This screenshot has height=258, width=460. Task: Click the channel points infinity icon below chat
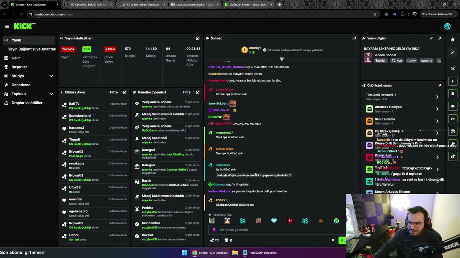tap(215, 240)
